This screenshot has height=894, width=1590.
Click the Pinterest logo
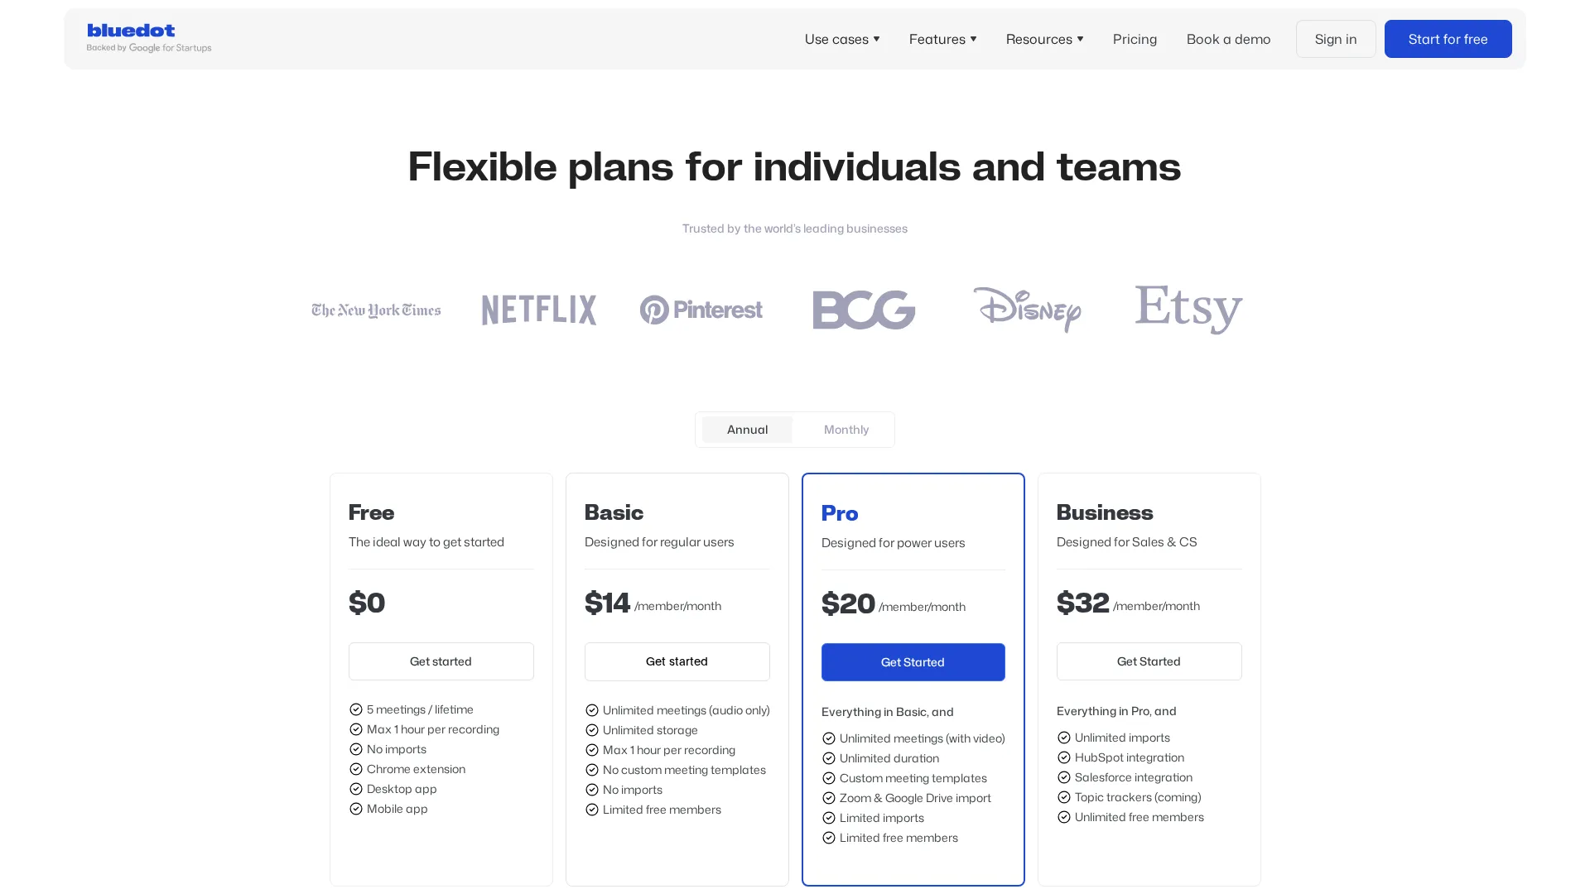(701, 310)
